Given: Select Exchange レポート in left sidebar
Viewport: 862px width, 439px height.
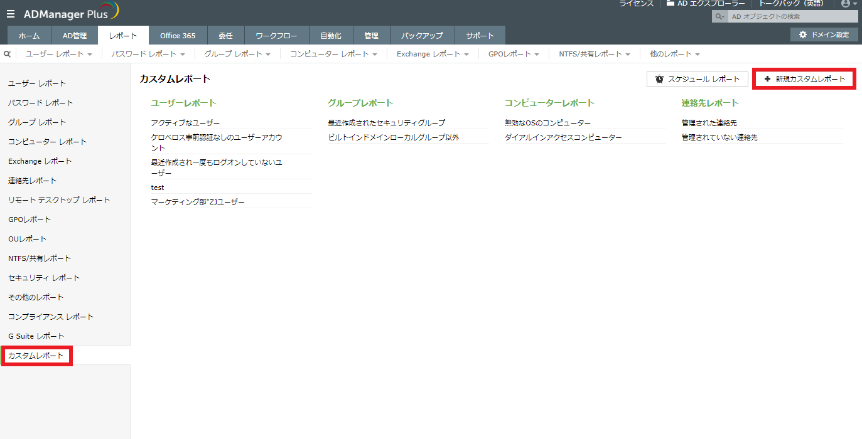Looking at the screenshot, I should click(40, 161).
